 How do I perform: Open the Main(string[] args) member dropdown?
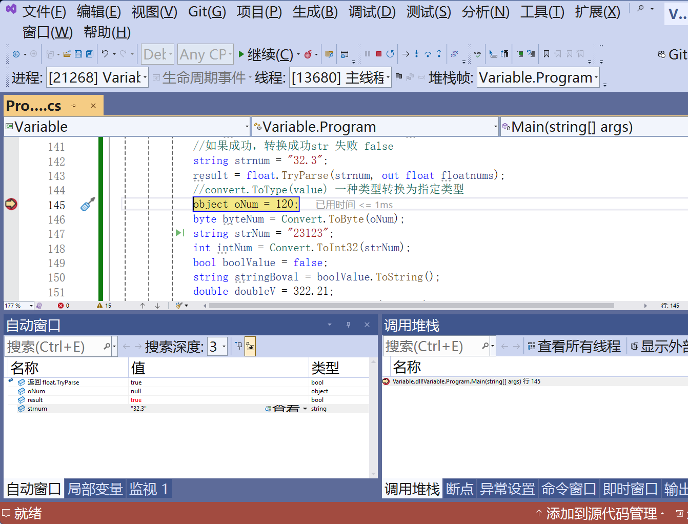tap(594, 127)
